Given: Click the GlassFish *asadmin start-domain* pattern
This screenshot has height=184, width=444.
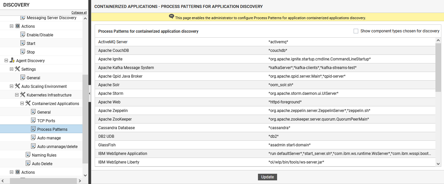Looking at the screenshot, I should [x=290, y=145].
